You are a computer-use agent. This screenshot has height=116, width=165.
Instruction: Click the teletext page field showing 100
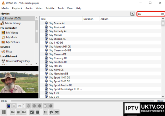pos(20,106)
